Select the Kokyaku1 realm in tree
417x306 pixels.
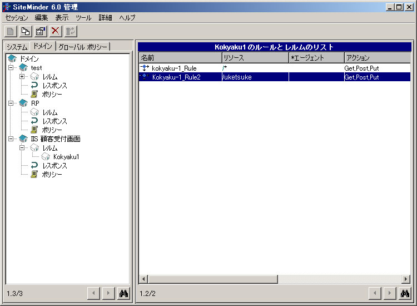coord(66,157)
